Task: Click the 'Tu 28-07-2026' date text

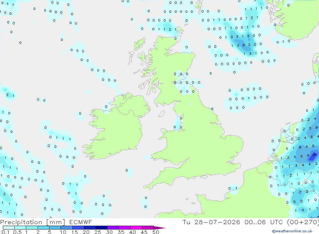Action: (211, 222)
